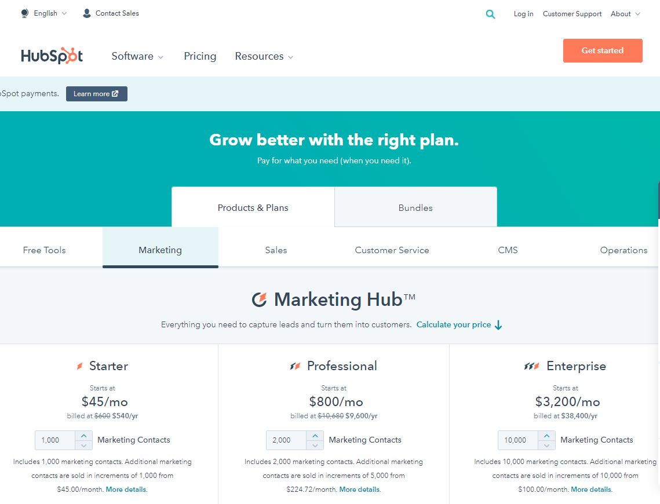Click the Get started button

[x=602, y=50]
